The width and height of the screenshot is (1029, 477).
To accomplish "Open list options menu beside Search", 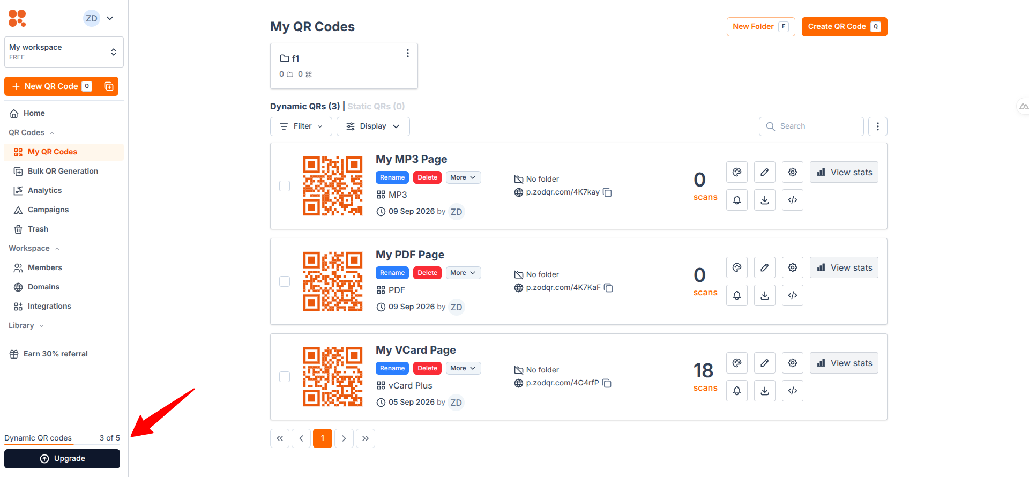I will pos(878,126).
